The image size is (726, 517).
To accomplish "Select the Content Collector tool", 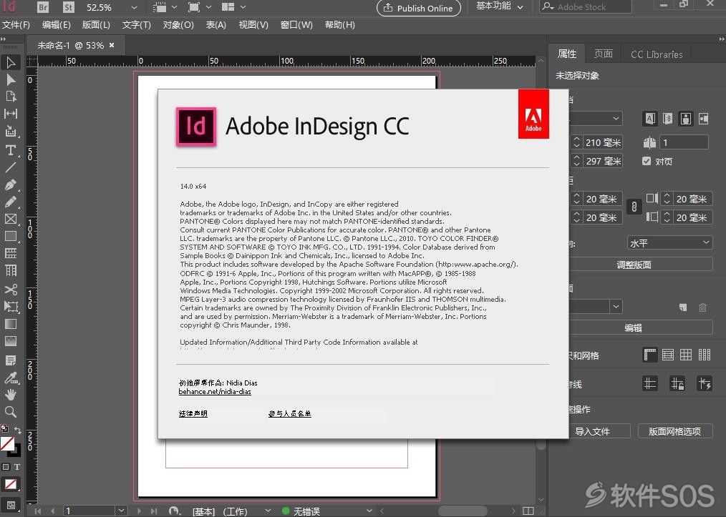I will (11, 132).
